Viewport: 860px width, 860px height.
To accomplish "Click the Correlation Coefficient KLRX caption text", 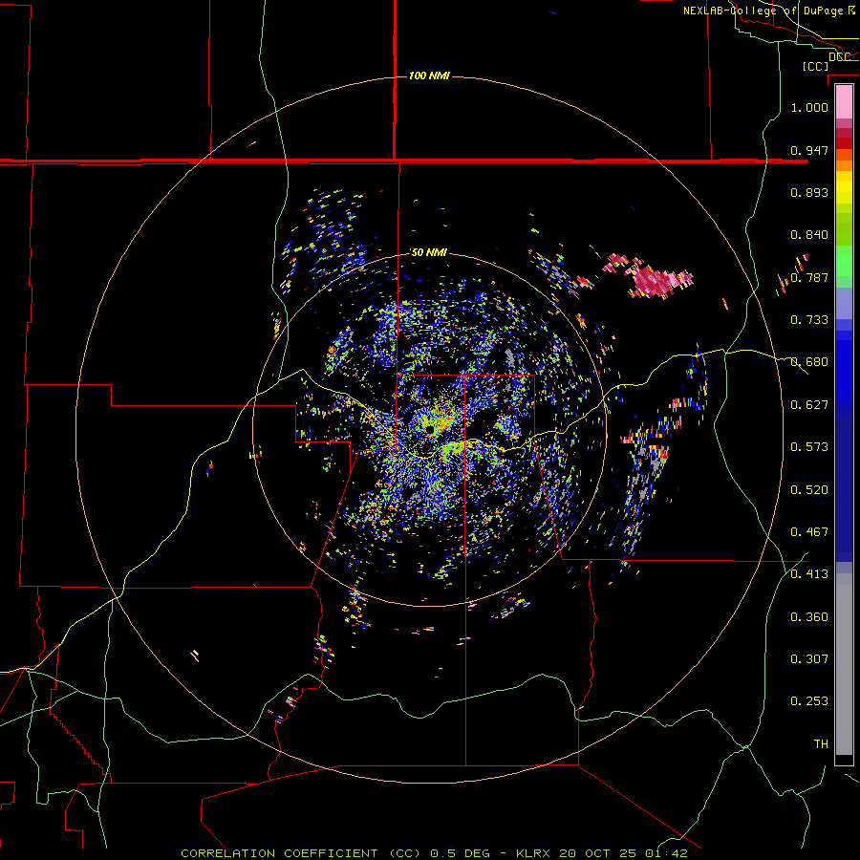I will tap(434, 853).
